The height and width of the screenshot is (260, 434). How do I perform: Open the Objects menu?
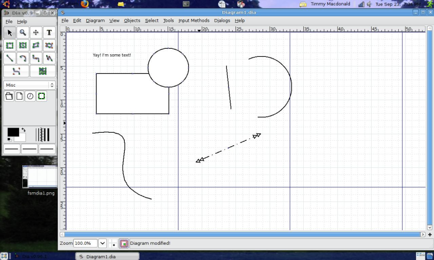[132, 21]
